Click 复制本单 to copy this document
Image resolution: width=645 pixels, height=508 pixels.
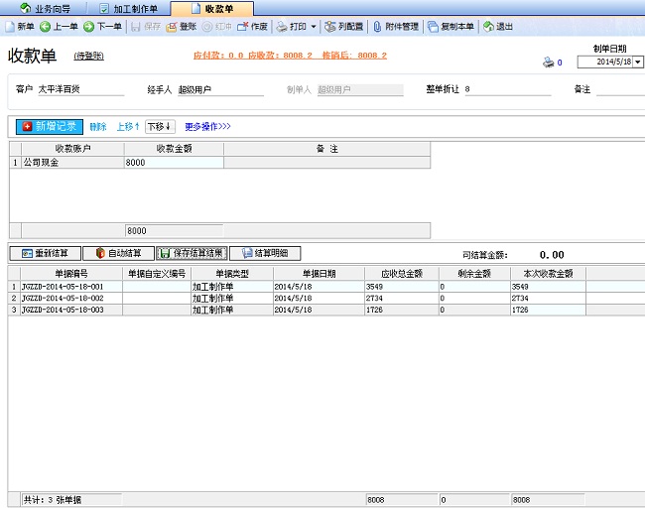[451, 27]
